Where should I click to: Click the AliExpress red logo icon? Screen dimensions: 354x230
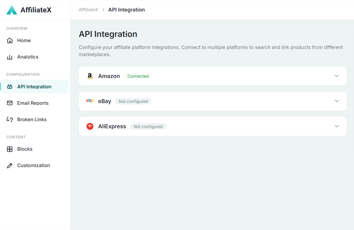tap(90, 126)
